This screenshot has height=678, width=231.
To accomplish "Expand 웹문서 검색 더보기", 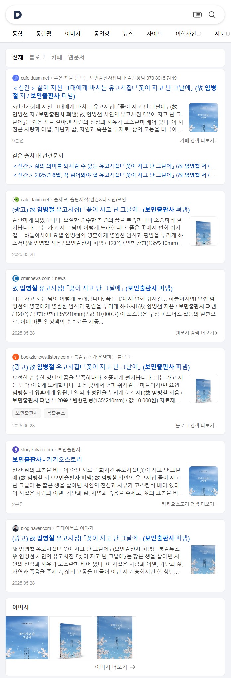I will coord(196,333).
